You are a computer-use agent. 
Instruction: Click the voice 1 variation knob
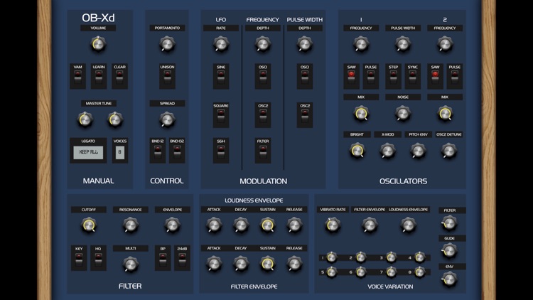coord(332,257)
